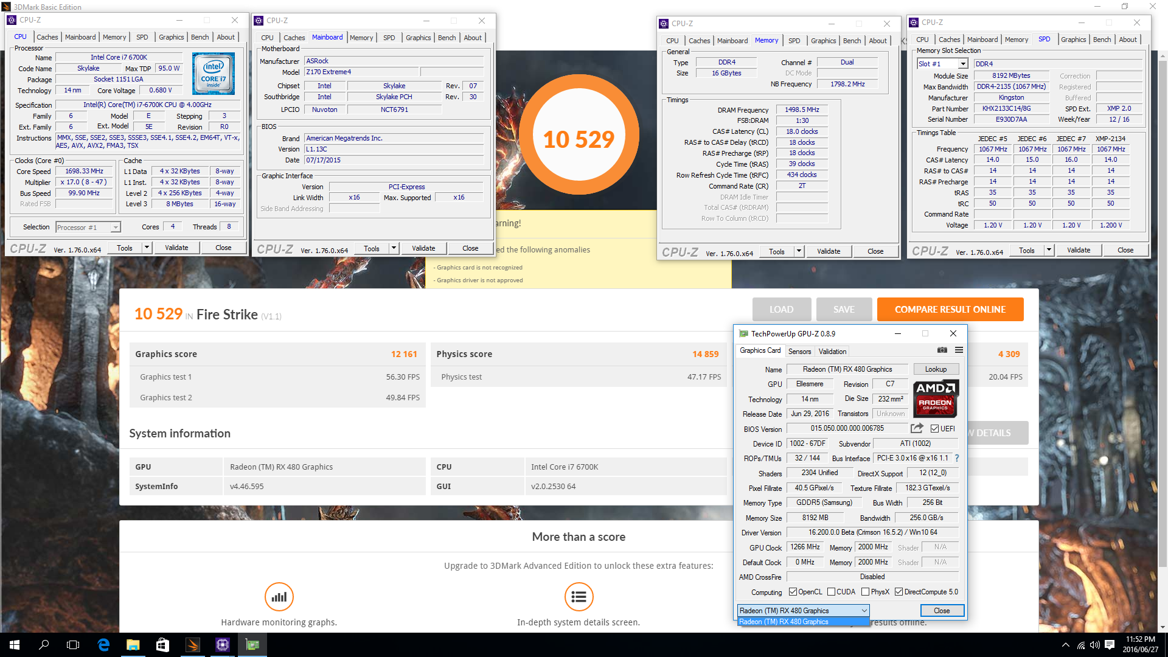This screenshot has width=1168, height=657.
Task: Expand the Tools dropdown arrow in CPU-Z CPU window
Action: click(x=147, y=248)
